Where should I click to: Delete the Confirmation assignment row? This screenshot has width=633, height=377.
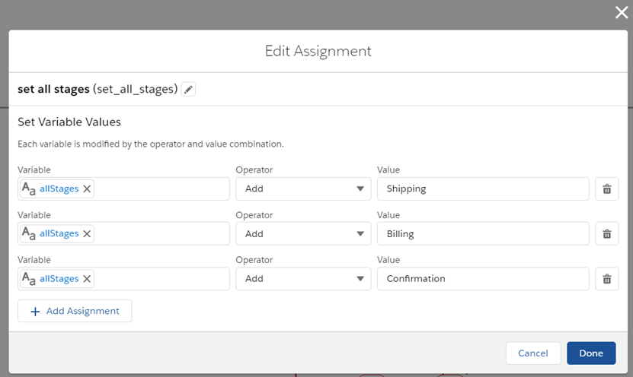pos(607,279)
